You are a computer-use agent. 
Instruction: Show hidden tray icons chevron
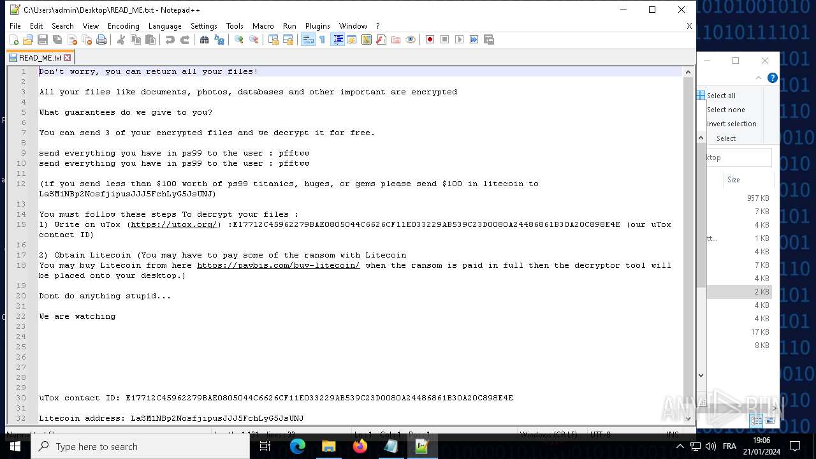[680, 446]
